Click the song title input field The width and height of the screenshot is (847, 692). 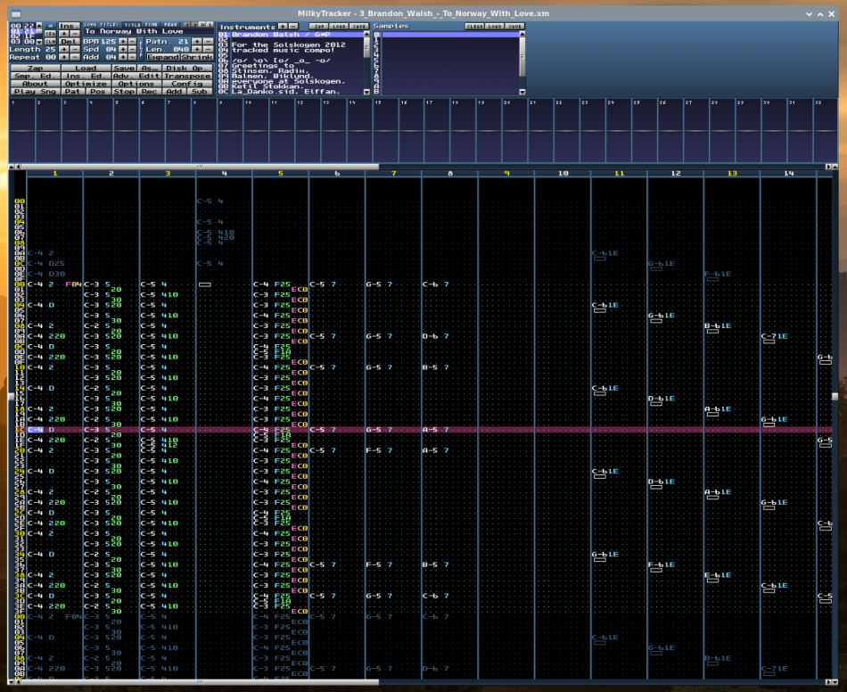tap(148, 32)
